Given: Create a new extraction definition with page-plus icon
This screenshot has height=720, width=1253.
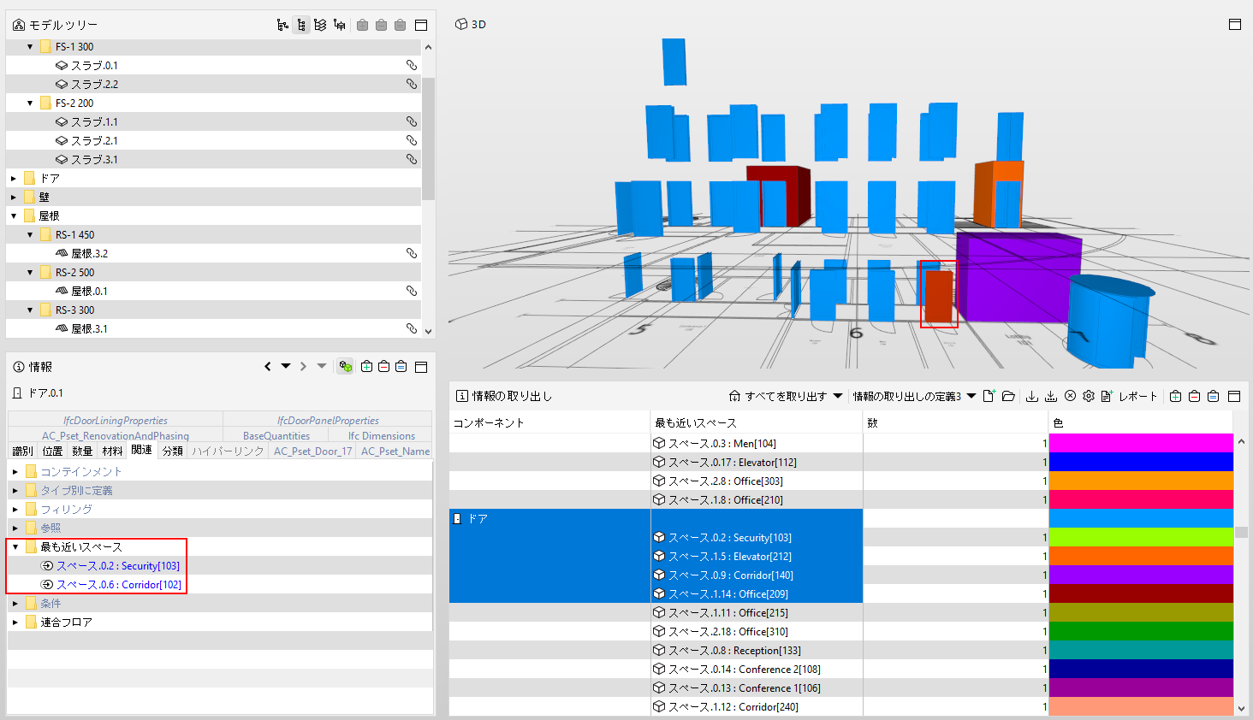Looking at the screenshot, I should (989, 396).
